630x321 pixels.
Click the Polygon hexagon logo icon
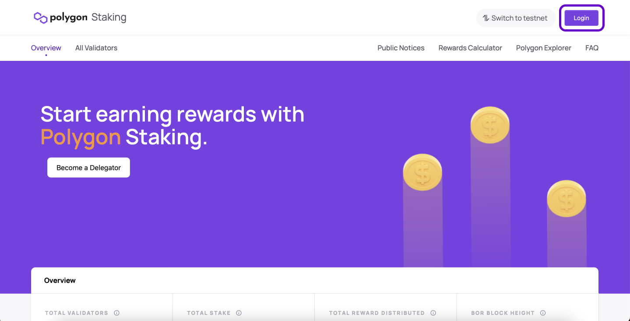click(x=40, y=17)
